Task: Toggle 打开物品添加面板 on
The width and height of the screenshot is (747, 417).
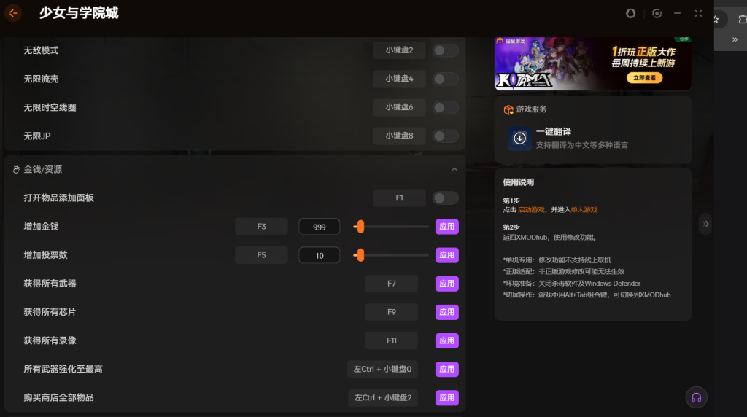Action: tap(445, 198)
